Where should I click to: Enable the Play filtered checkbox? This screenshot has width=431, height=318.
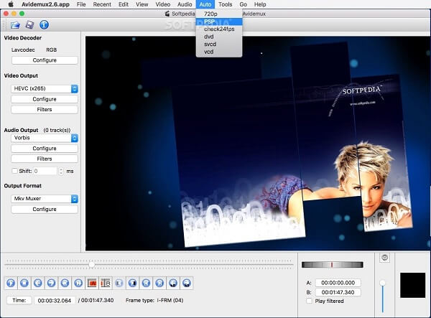309,301
